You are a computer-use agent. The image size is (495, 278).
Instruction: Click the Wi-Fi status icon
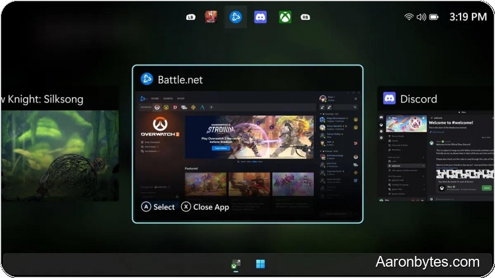tap(409, 17)
